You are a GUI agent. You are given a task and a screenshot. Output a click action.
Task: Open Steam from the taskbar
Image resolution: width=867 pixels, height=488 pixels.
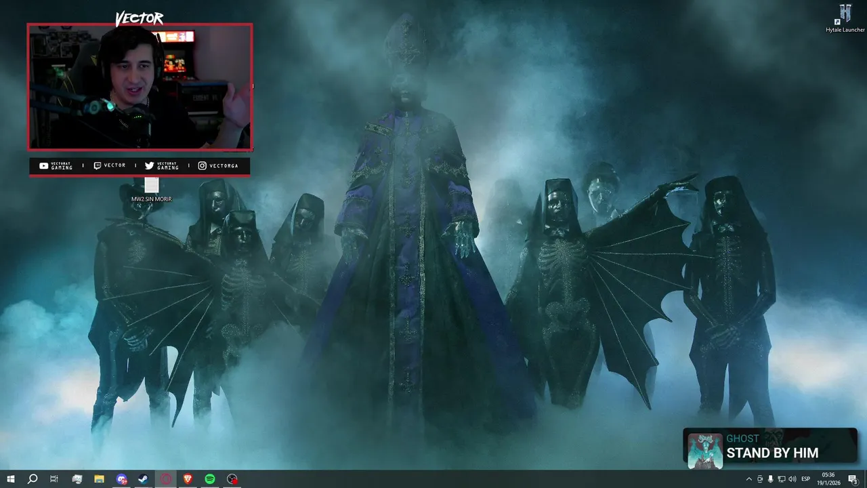point(144,479)
